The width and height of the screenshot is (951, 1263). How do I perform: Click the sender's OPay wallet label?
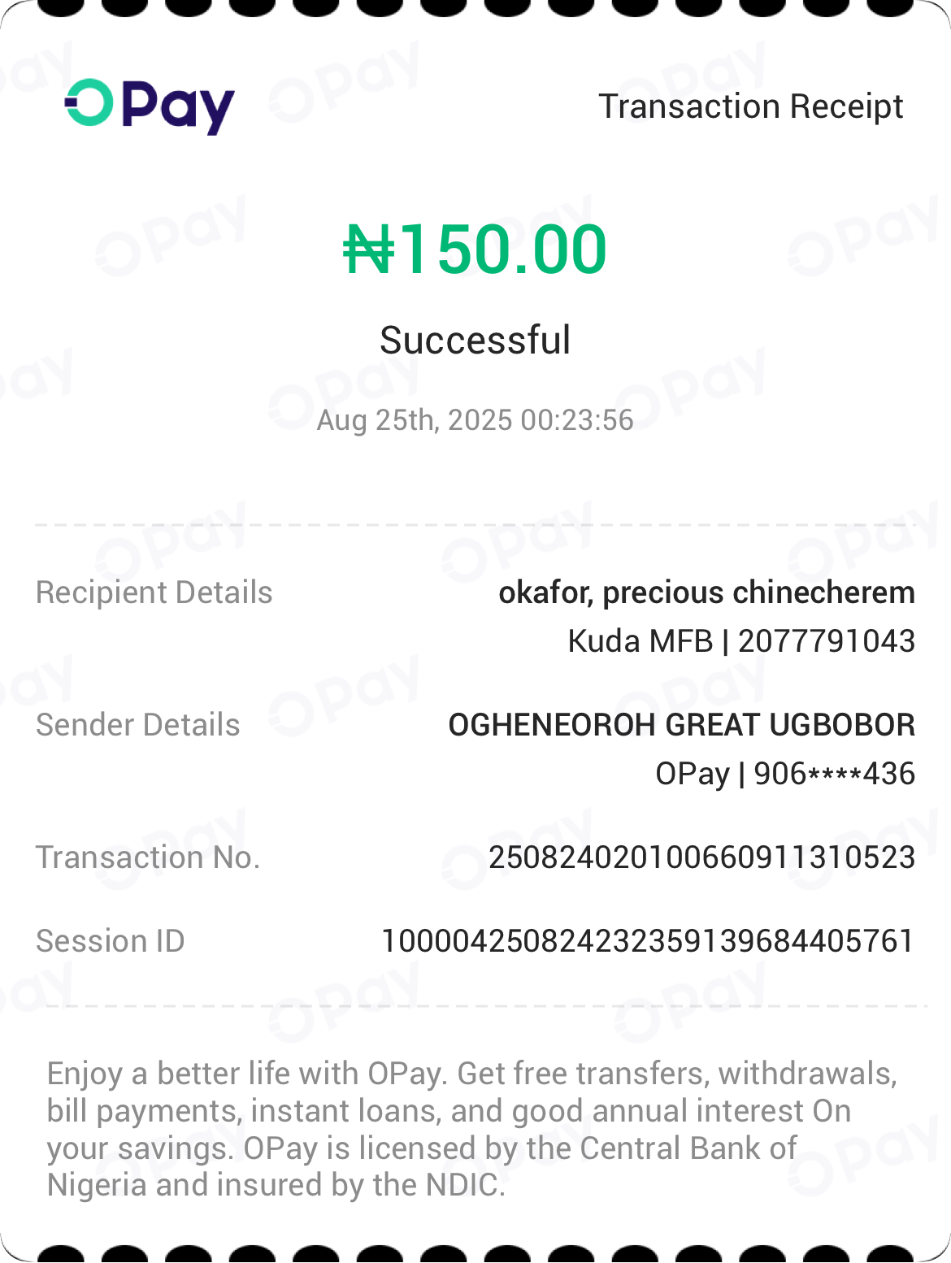tap(692, 774)
